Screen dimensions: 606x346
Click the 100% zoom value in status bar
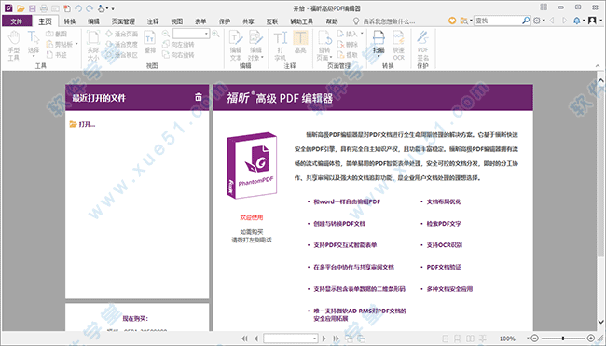pos(507,339)
